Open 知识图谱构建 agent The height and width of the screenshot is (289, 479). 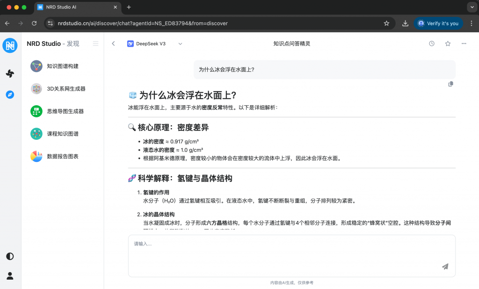coord(62,66)
